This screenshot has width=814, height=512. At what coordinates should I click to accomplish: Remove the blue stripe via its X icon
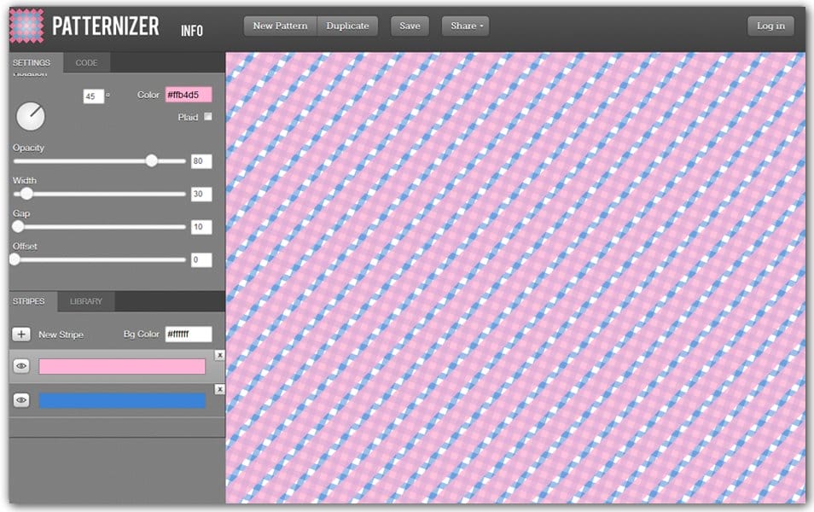point(220,388)
